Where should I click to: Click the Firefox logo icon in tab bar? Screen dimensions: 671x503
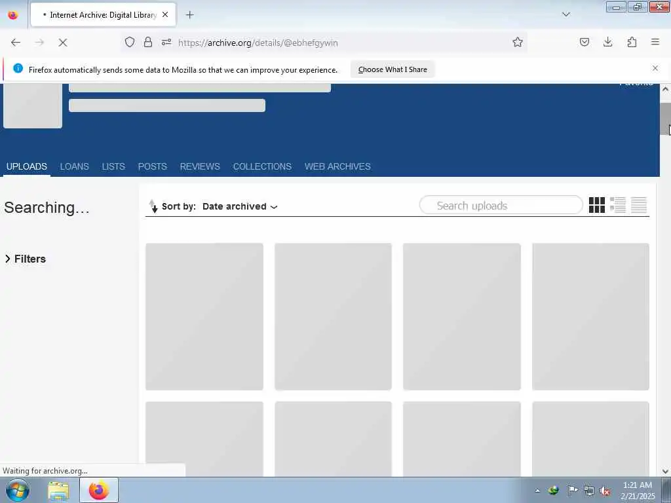click(13, 15)
